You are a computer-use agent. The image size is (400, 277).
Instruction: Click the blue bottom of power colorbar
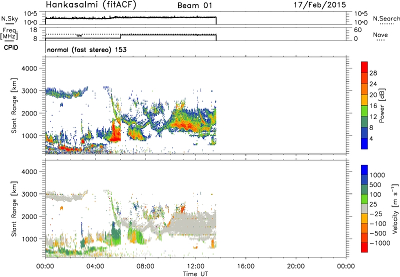364,143
